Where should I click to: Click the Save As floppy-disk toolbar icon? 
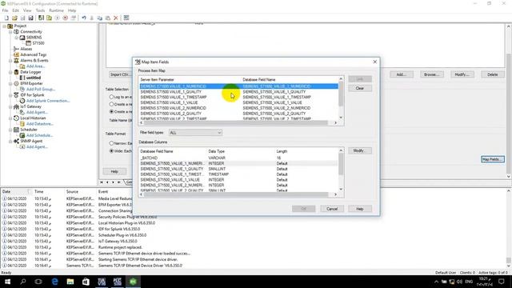coord(30,18)
